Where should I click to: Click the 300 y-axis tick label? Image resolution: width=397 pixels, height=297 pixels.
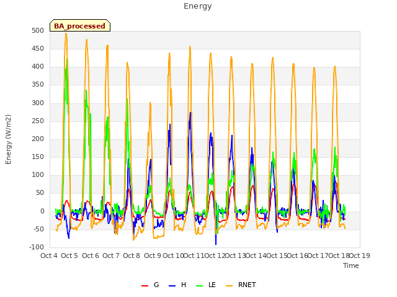[38, 103]
